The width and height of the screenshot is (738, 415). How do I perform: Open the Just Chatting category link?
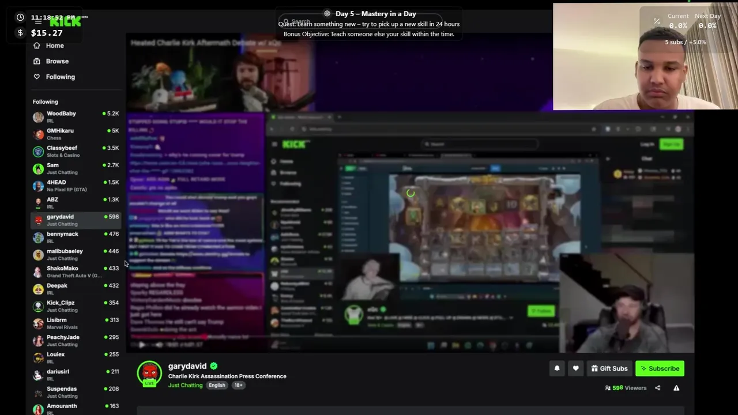click(x=185, y=385)
